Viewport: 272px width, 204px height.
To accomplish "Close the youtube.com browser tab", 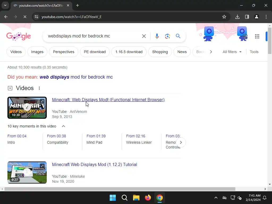I will point(68,5).
